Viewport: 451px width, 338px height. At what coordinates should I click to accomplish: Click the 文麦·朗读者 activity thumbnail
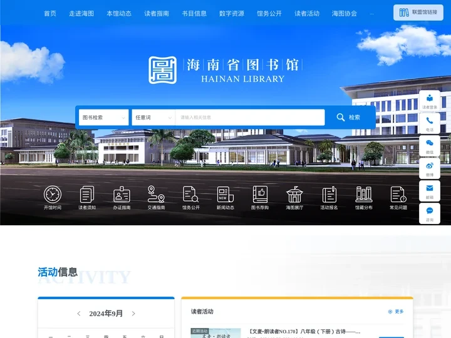coord(215,333)
